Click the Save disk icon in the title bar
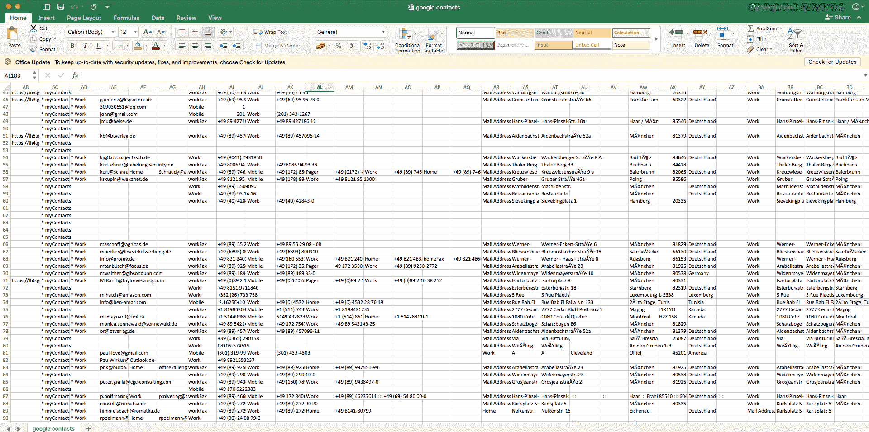 tap(61, 7)
